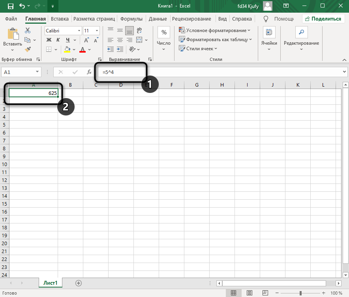349x297 pixels.
Task: Open the Calibri font name dropdown
Action: point(79,30)
